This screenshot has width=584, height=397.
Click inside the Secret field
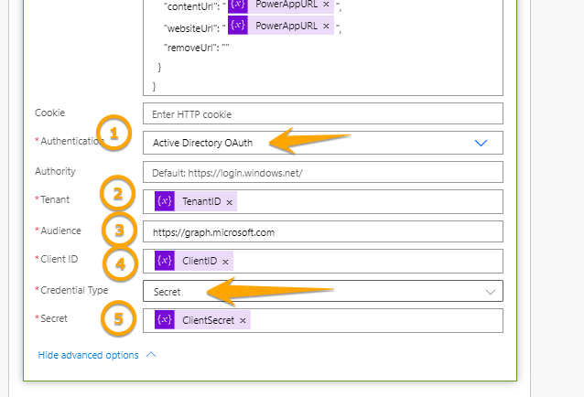point(375,320)
